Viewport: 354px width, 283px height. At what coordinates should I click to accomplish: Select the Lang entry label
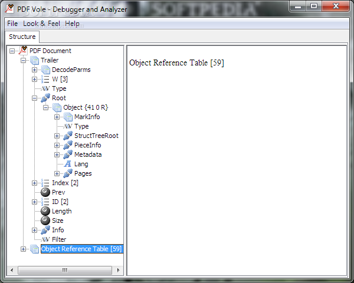[x=81, y=164]
